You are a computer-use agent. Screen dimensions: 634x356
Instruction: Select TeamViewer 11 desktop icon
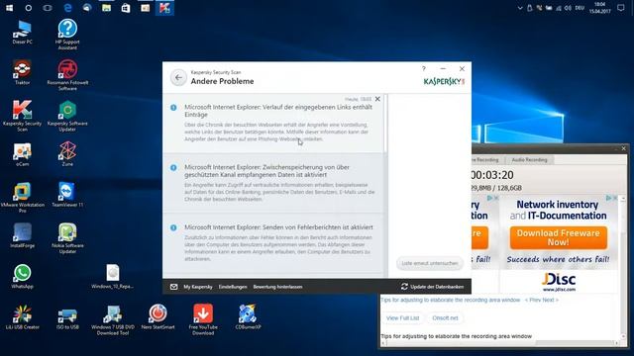click(x=67, y=195)
